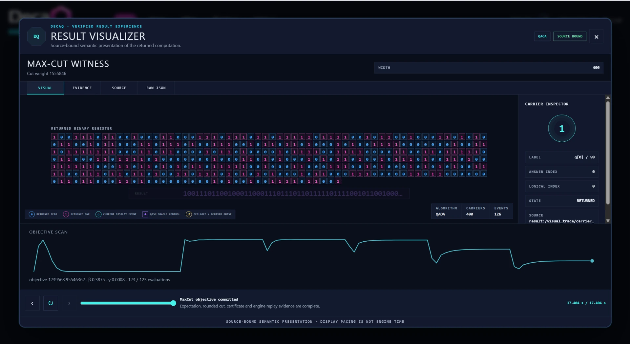The image size is (630, 344).
Task: Click the MaxCut objective committed status
Action: [209, 299]
